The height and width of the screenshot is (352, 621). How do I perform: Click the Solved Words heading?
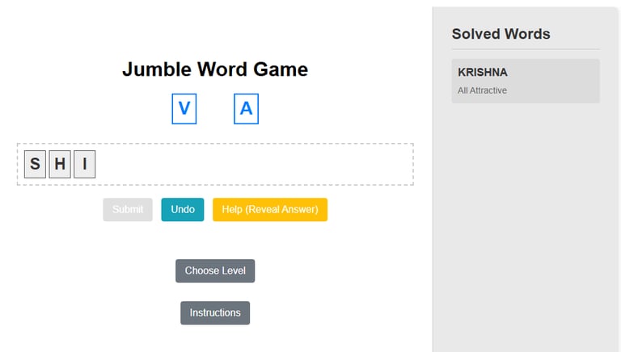[501, 34]
